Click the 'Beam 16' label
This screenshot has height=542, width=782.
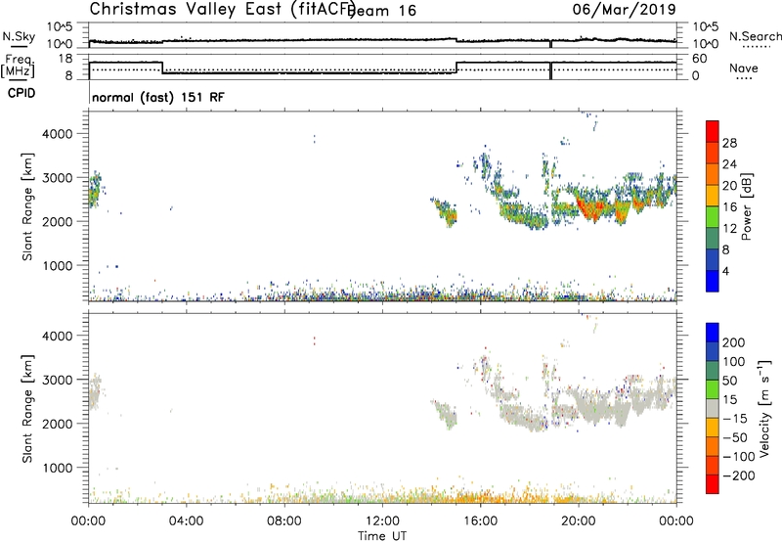point(382,11)
